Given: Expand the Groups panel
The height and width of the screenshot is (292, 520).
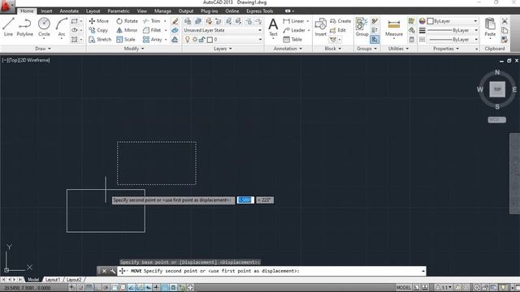Looking at the screenshot, I should coord(366,49).
